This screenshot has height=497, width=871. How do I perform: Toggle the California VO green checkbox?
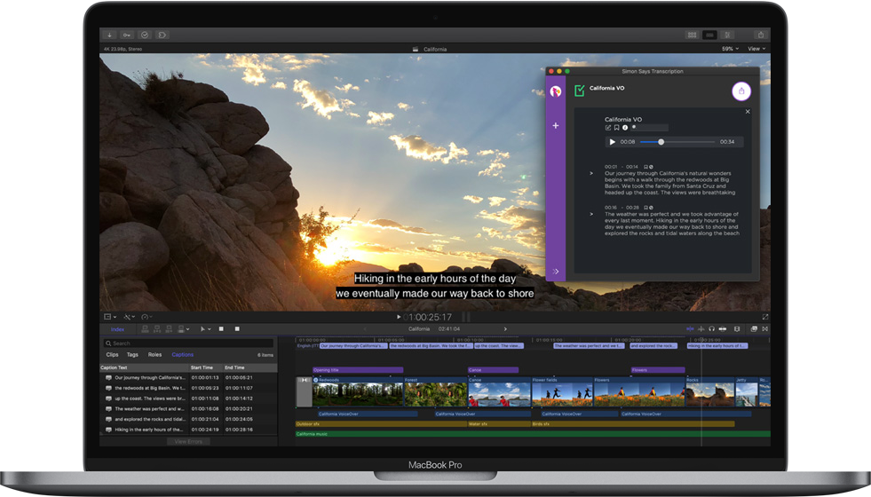[x=580, y=90]
